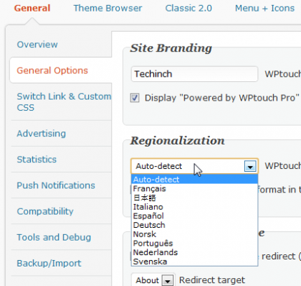Image resolution: width=301 pixels, height=286 pixels.
Task: Select Français from the language list
Action: (194, 188)
